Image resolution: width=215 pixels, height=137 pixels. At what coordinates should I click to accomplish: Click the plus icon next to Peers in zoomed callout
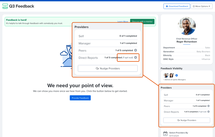click(x=135, y=50)
